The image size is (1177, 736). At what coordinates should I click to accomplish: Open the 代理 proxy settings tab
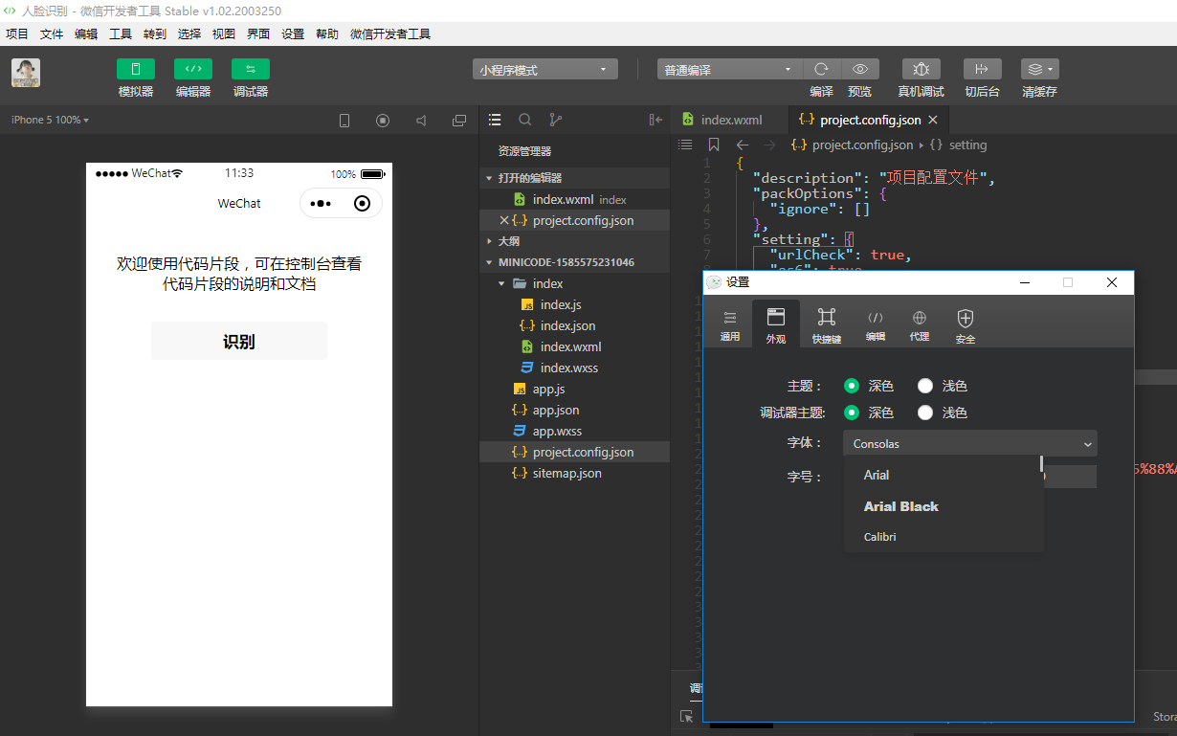pyautogui.click(x=920, y=324)
